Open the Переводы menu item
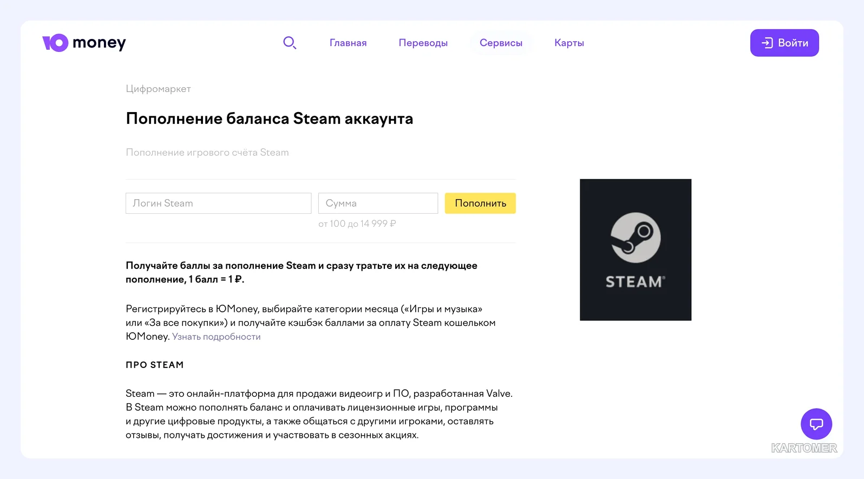This screenshot has width=864, height=479. tap(423, 43)
